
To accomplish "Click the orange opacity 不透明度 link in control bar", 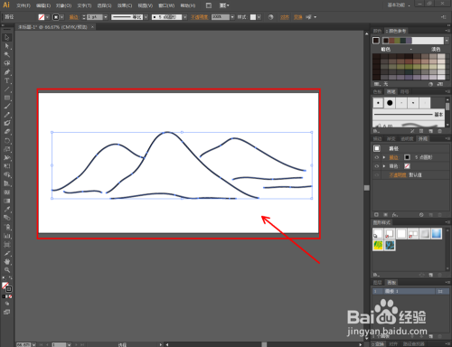I will click(199, 17).
